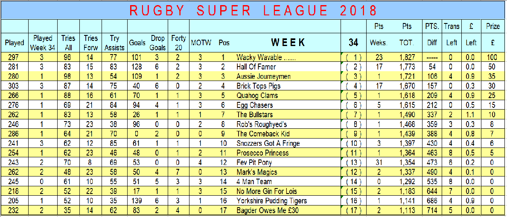The height and width of the screenshot is (217, 507).
Task: Click the Try Assists column header
Action: pos(115,43)
